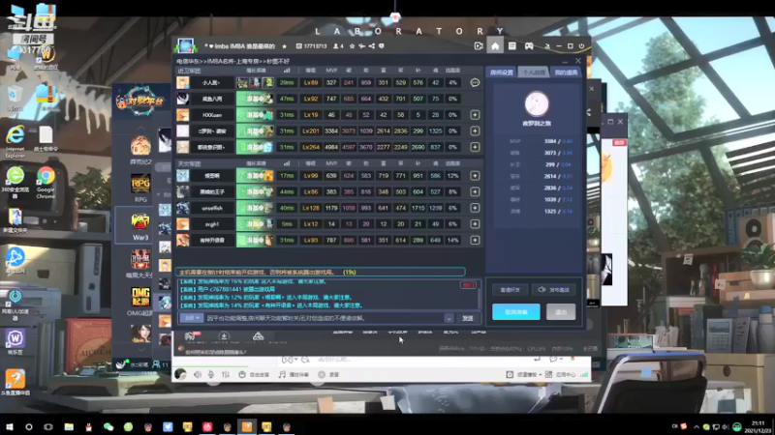Click equalizer mixer icon in voice bar
The height and width of the screenshot is (435, 775).
(x=226, y=374)
